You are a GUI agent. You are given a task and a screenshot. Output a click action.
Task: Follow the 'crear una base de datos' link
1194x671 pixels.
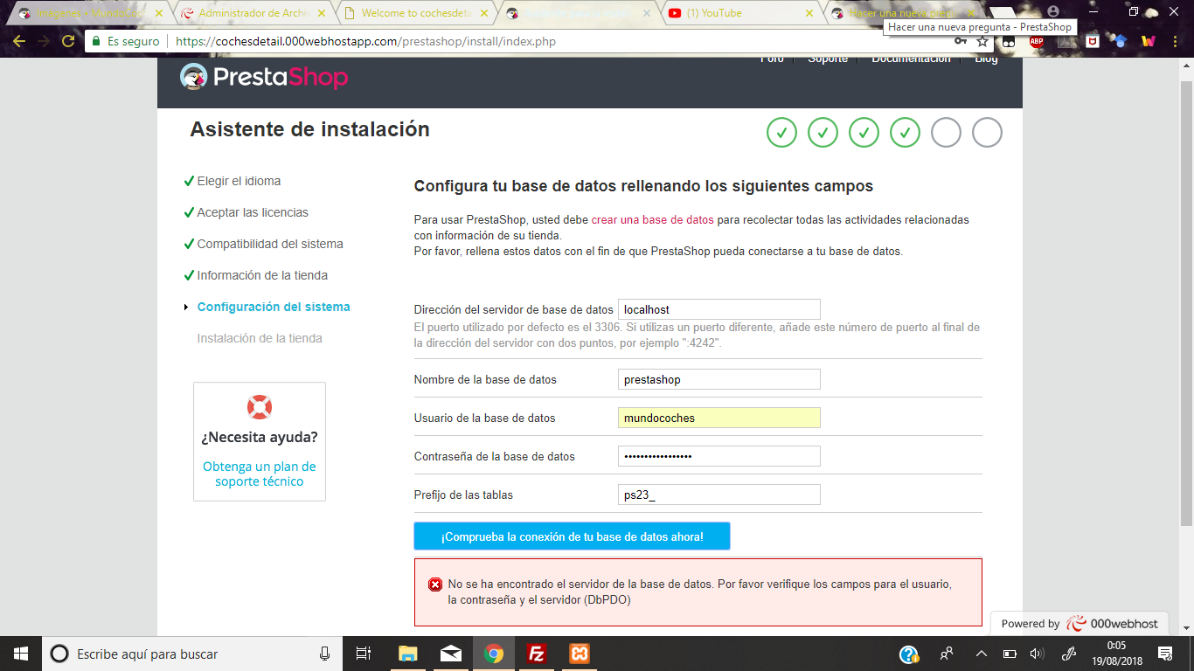[x=652, y=219]
